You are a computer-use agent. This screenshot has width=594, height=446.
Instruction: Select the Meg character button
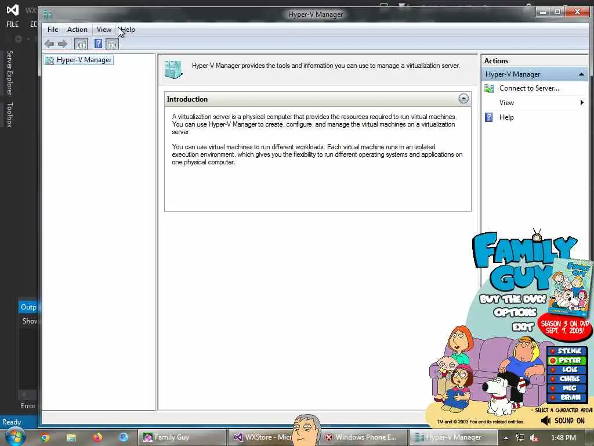pos(566,388)
